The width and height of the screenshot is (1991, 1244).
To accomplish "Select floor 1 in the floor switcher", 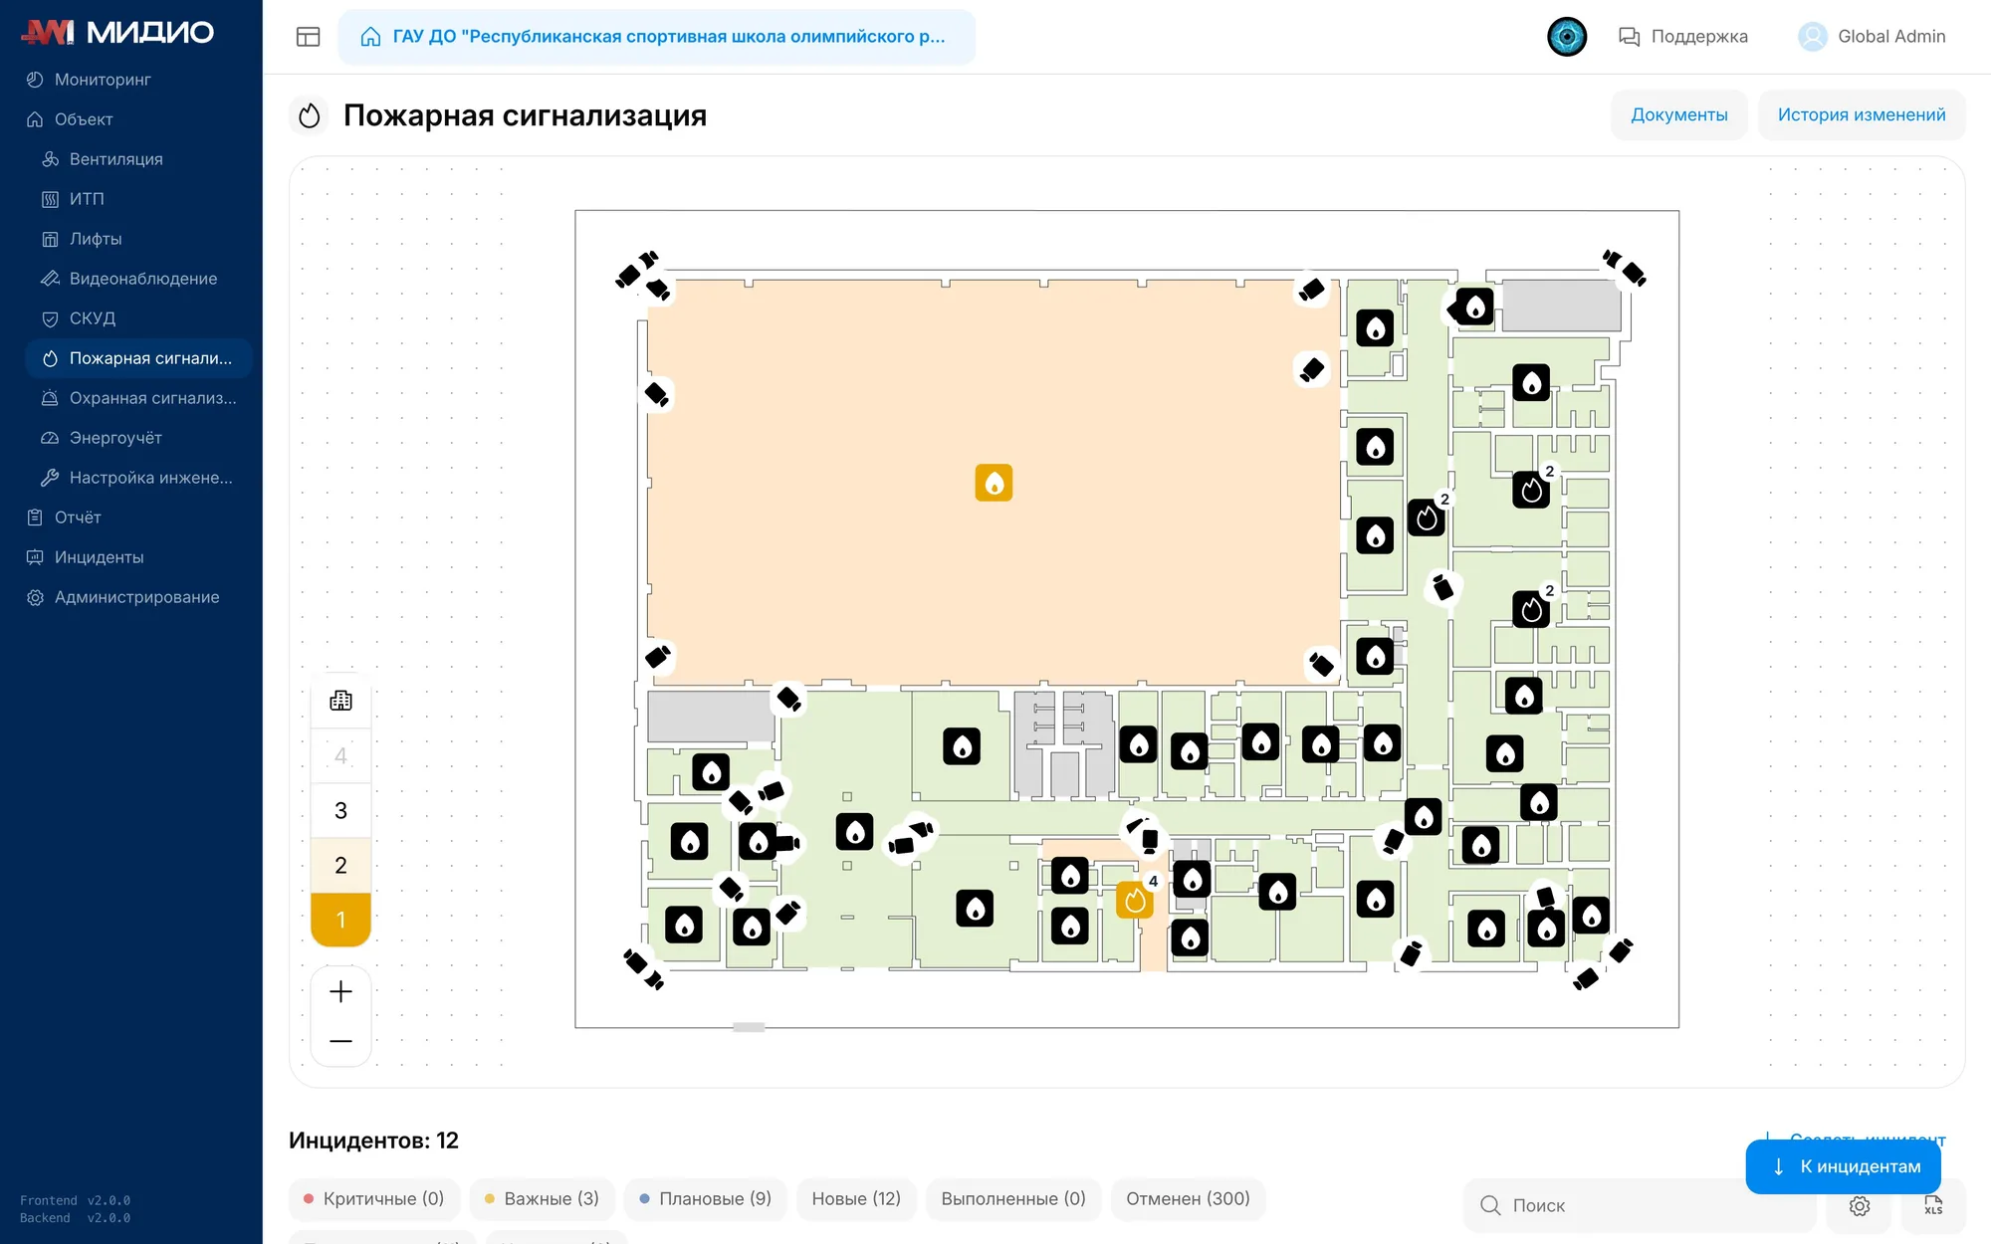I will click(x=340, y=920).
